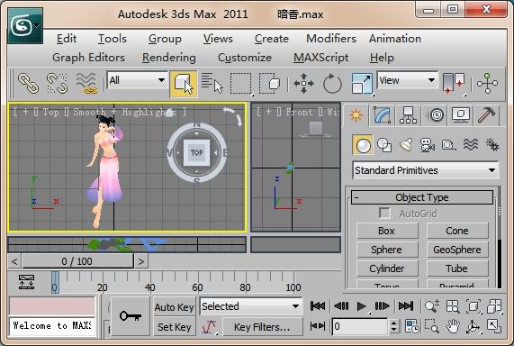Activate the Select Object tool
Image resolution: width=514 pixels, height=346 pixels.
(184, 84)
